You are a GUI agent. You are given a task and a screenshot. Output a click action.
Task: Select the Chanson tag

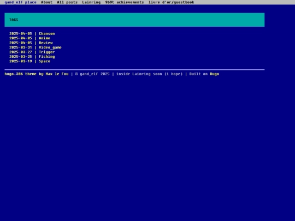(46, 34)
